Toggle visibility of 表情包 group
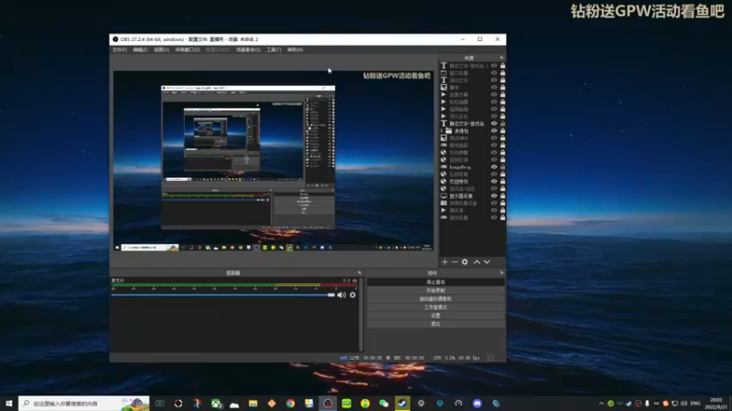The width and height of the screenshot is (732, 411). (x=494, y=131)
